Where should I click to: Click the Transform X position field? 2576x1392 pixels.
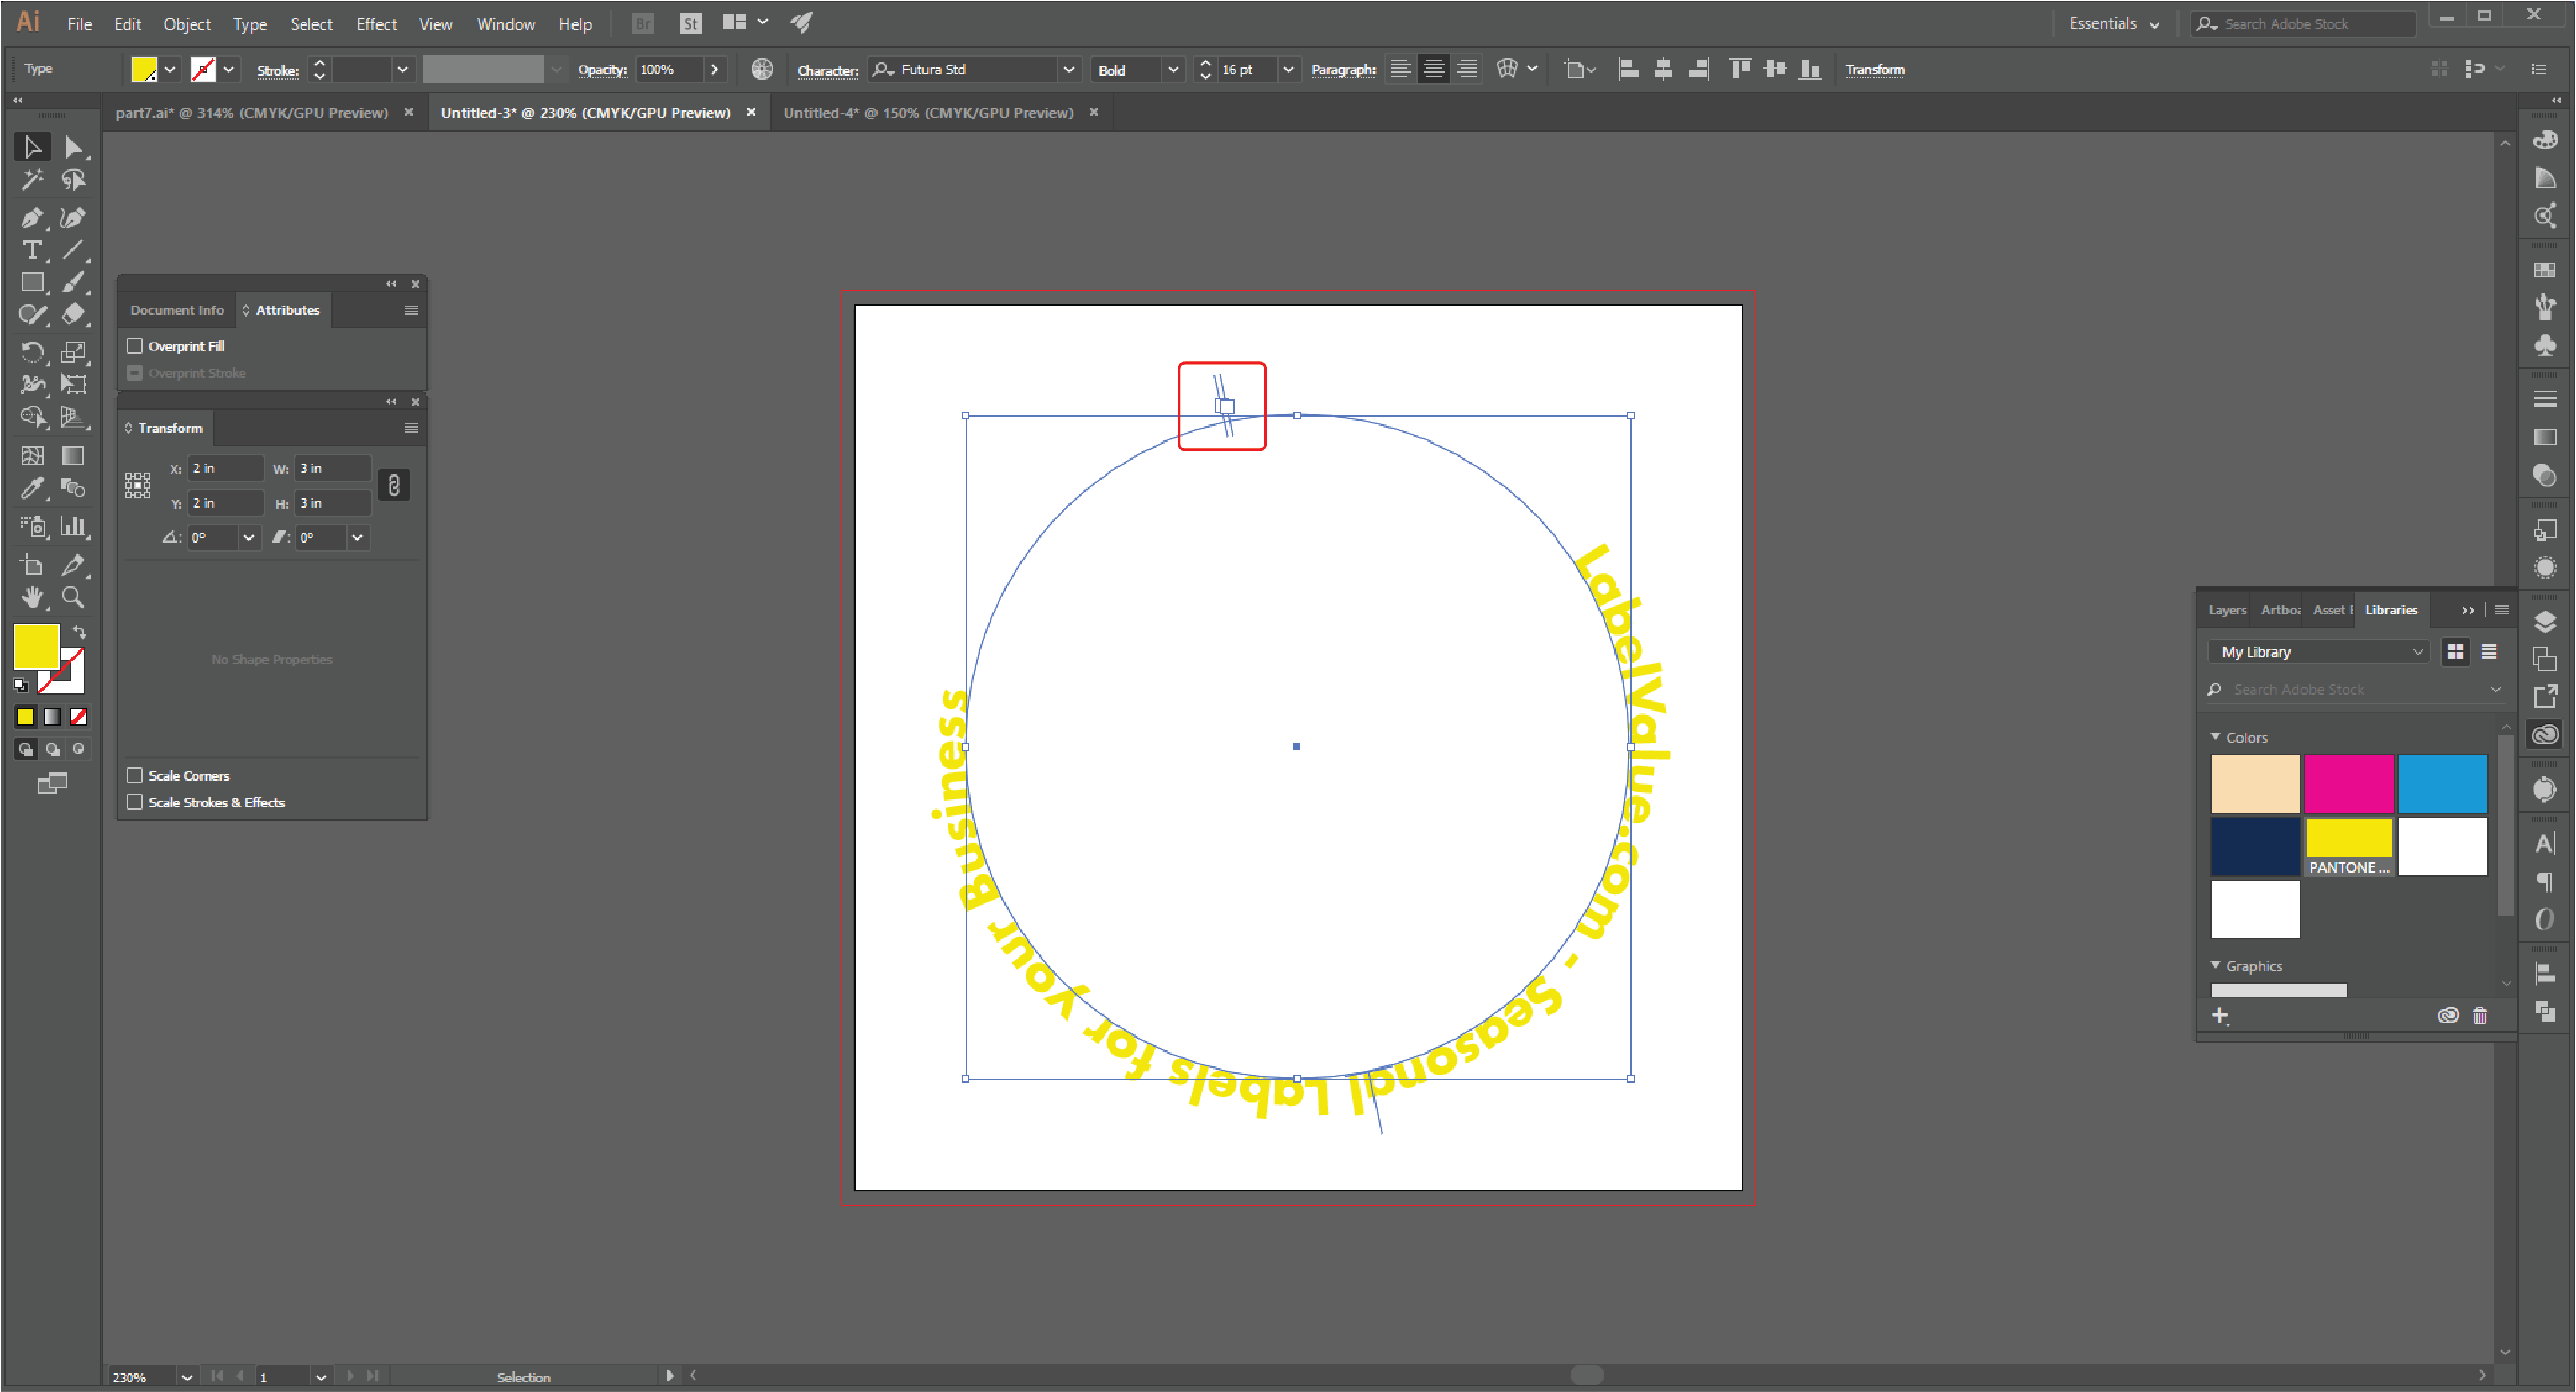coord(226,467)
